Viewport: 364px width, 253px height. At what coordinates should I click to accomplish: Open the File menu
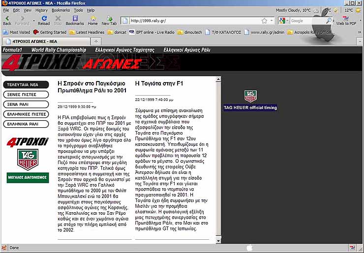(x=6, y=10)
